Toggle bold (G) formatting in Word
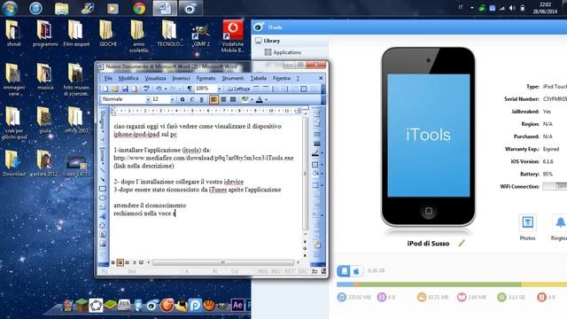The width and height of the screenshot is (567, 319). tap(183, 99)
